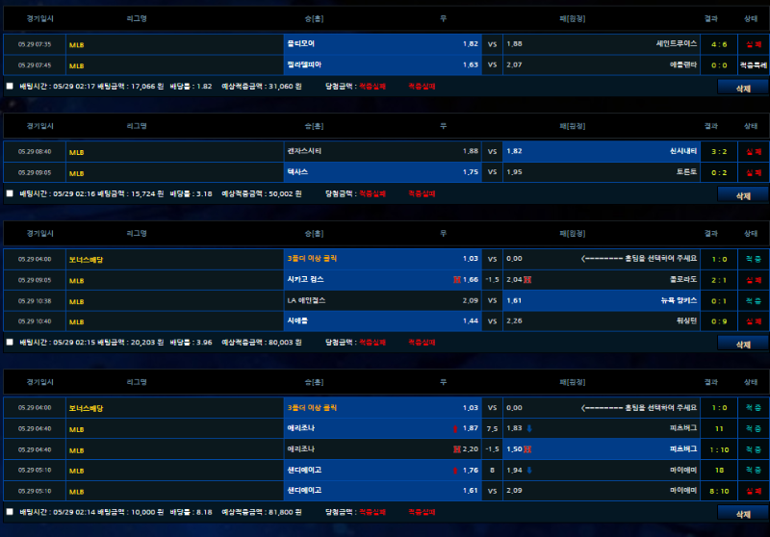Select the 마이애미 away cell at 2.09

601,491
